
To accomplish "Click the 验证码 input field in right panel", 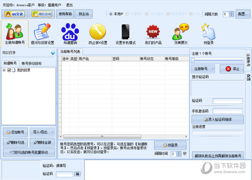I will [228, 101].
